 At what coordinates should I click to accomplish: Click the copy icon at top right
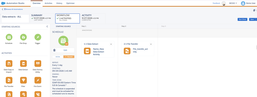pyautogui.click(x=254, y=10)
